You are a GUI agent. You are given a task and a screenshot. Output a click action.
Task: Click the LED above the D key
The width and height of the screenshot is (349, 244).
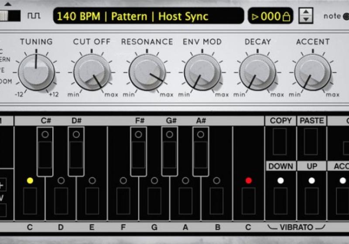[61, 181]
